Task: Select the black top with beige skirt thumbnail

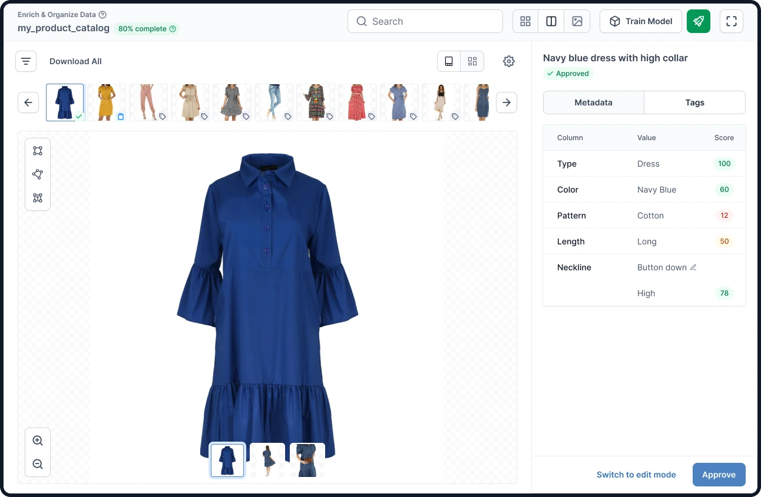Action: 441,102
